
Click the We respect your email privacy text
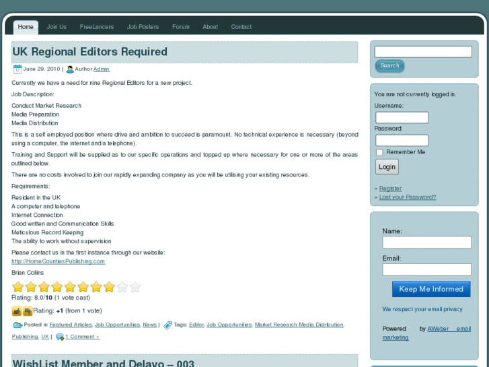(422, 309)
